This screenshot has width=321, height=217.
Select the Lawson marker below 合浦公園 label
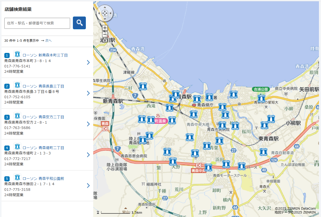(261, 98)
